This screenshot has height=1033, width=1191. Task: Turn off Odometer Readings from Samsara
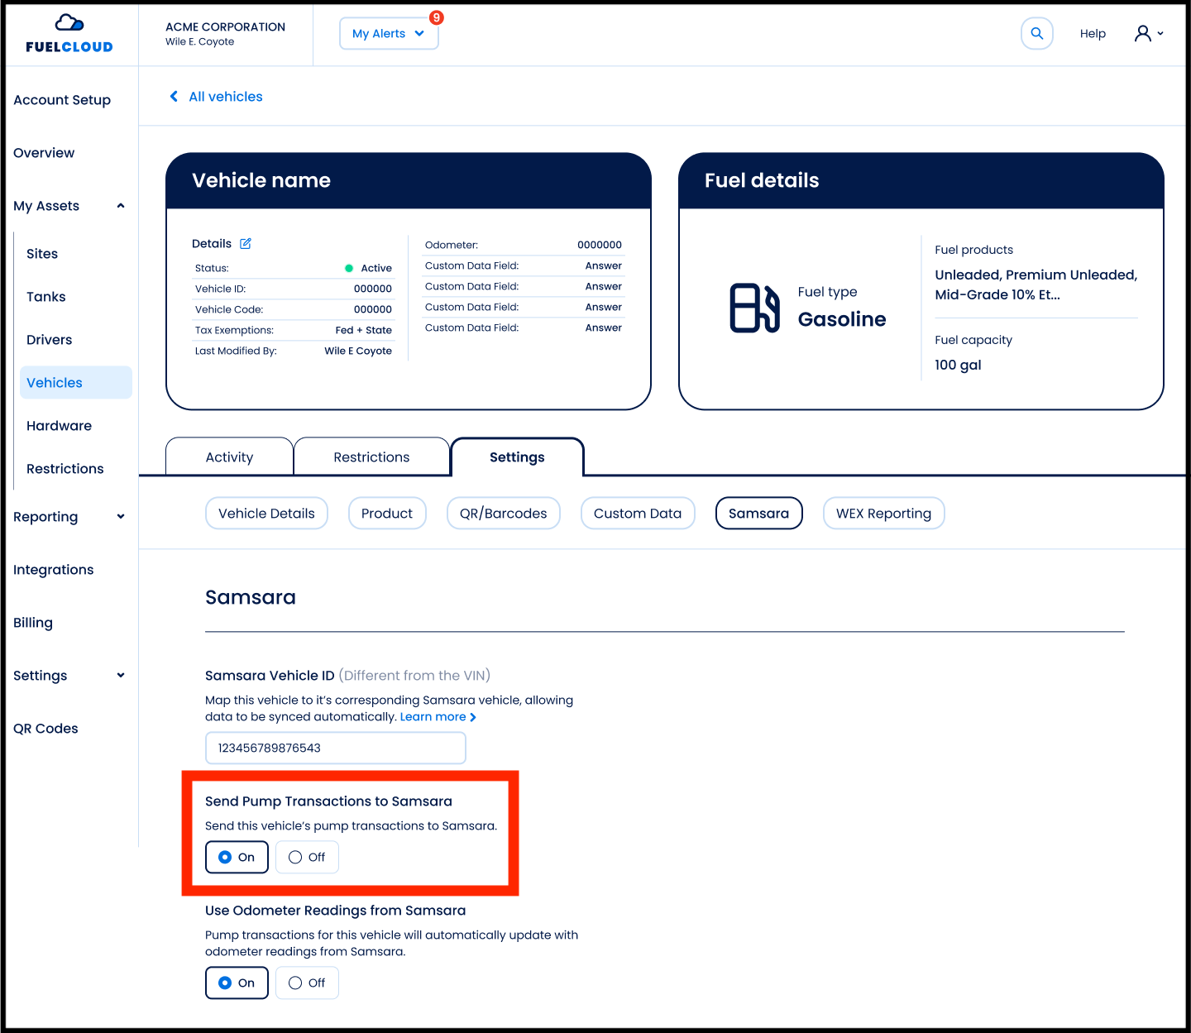tap(307, 983)
